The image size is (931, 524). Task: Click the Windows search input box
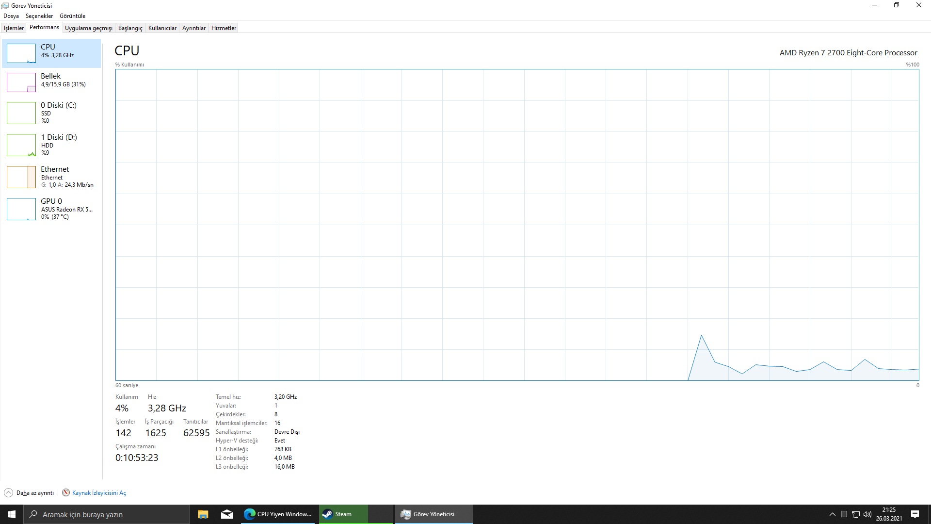coord(107,514)
